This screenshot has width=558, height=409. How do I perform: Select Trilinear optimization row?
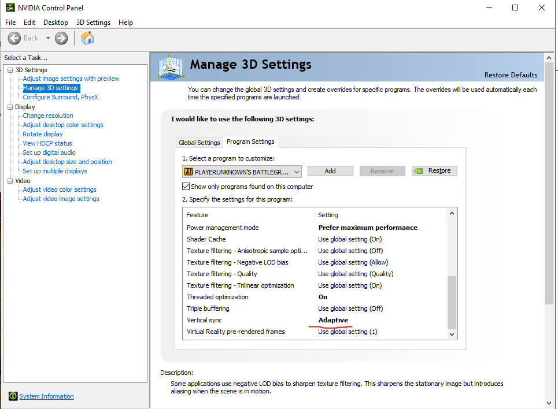(x=315, y=285)
